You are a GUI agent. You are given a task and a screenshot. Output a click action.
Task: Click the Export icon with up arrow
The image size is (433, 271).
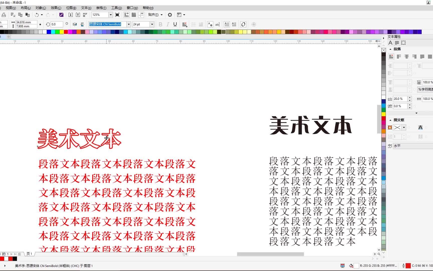click(x=78, y=15)
